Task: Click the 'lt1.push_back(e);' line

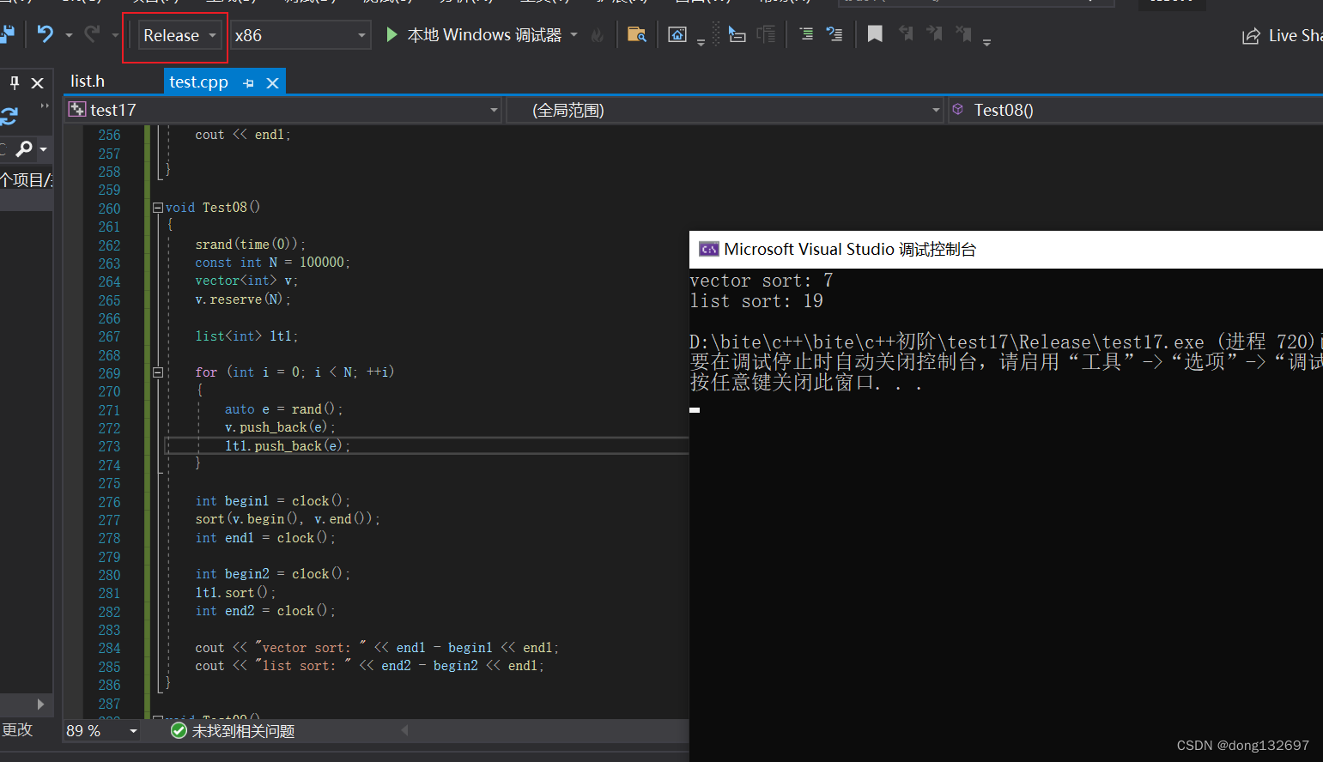Action: [x=288, y=446]
